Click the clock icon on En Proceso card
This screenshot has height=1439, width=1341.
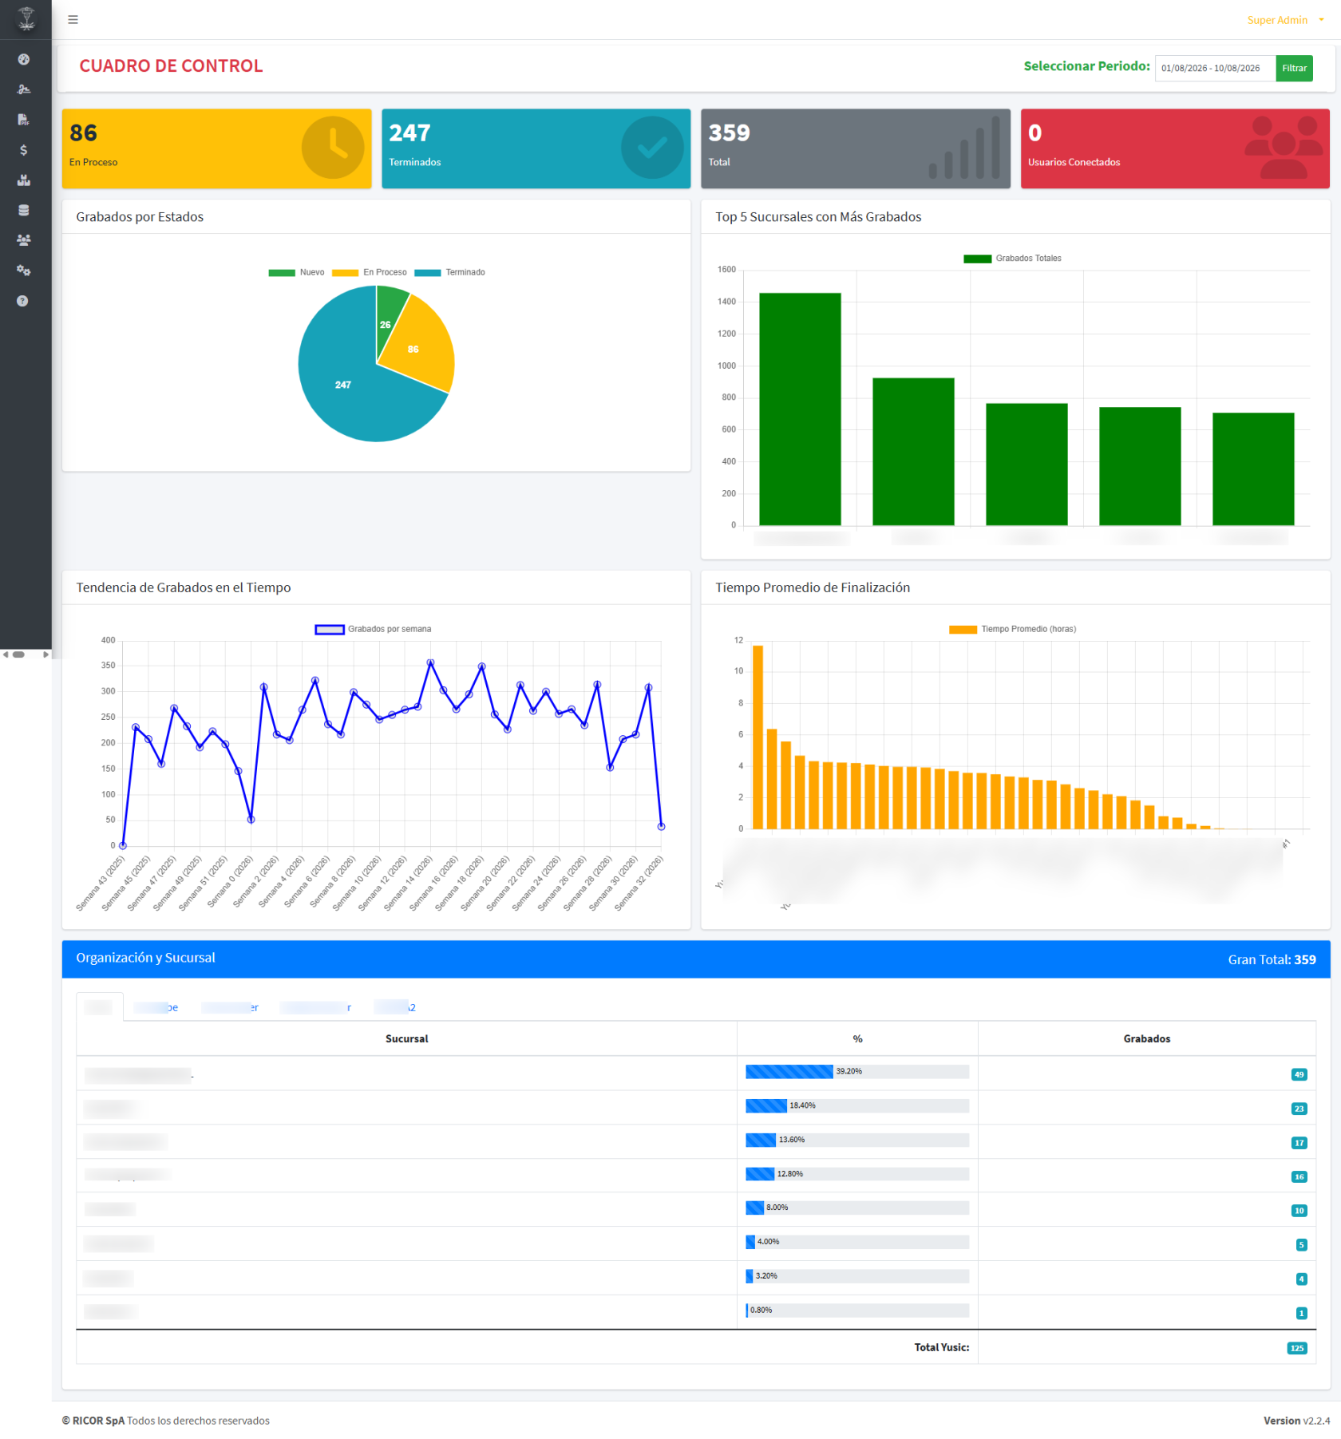[x=333, y=148]
